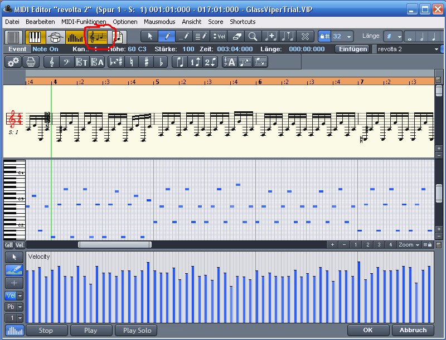Click the Einfügen button

tap(353, 49)
